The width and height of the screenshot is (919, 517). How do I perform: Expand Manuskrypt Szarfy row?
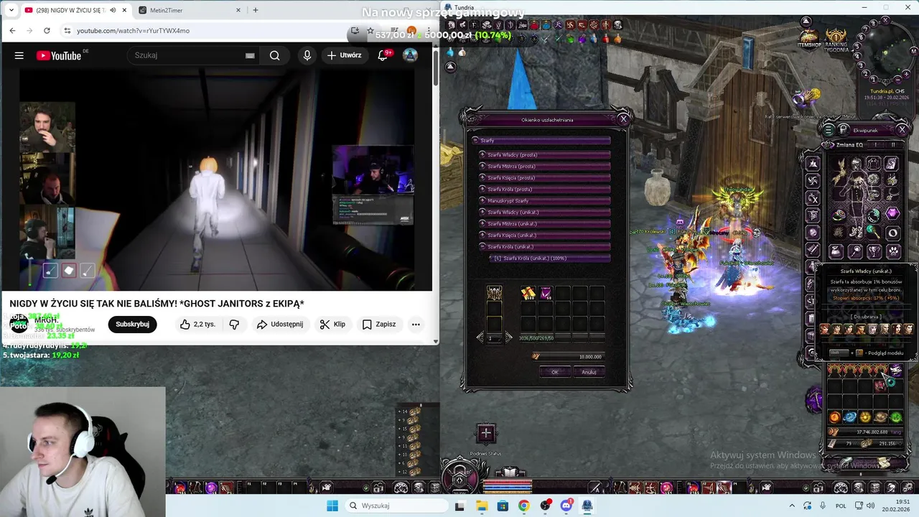[482, 201]
